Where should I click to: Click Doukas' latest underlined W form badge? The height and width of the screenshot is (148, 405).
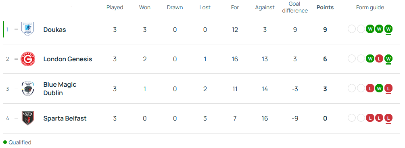pyautogui.click(x=388, y=29)
